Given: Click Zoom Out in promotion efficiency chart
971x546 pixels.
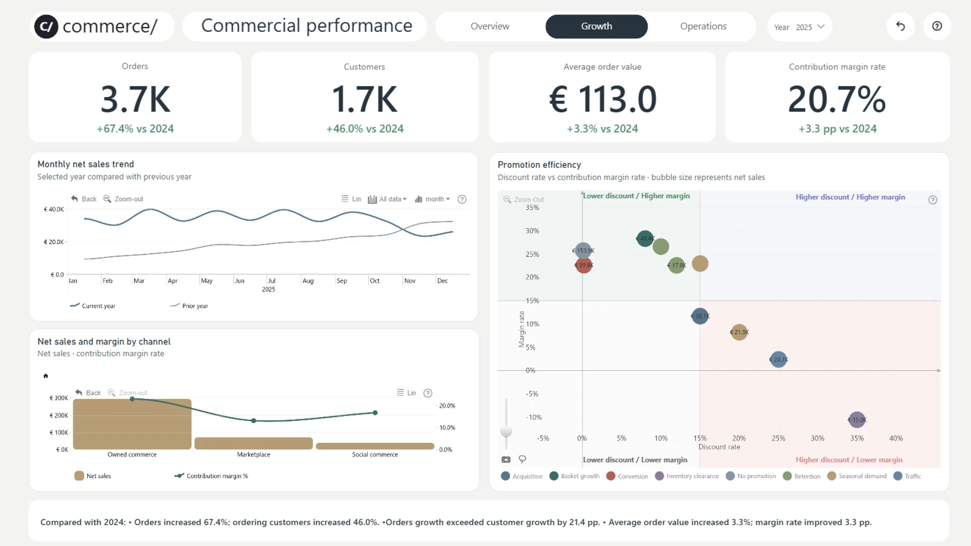Looking at the screenshot, I should pyautogui.click(x=523, y=200).
